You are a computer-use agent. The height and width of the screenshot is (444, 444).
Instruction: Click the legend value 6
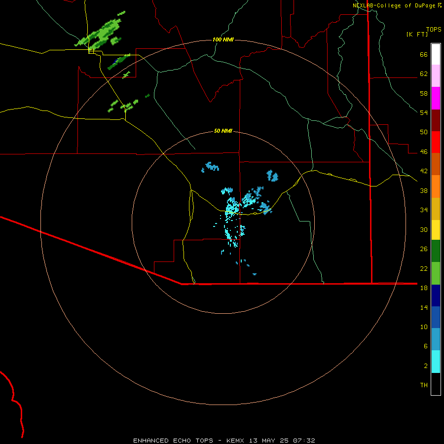[x=426, y=346]
